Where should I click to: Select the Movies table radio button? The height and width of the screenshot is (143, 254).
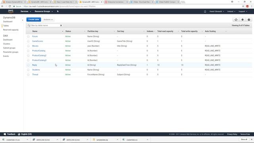[x=28, y=46]
